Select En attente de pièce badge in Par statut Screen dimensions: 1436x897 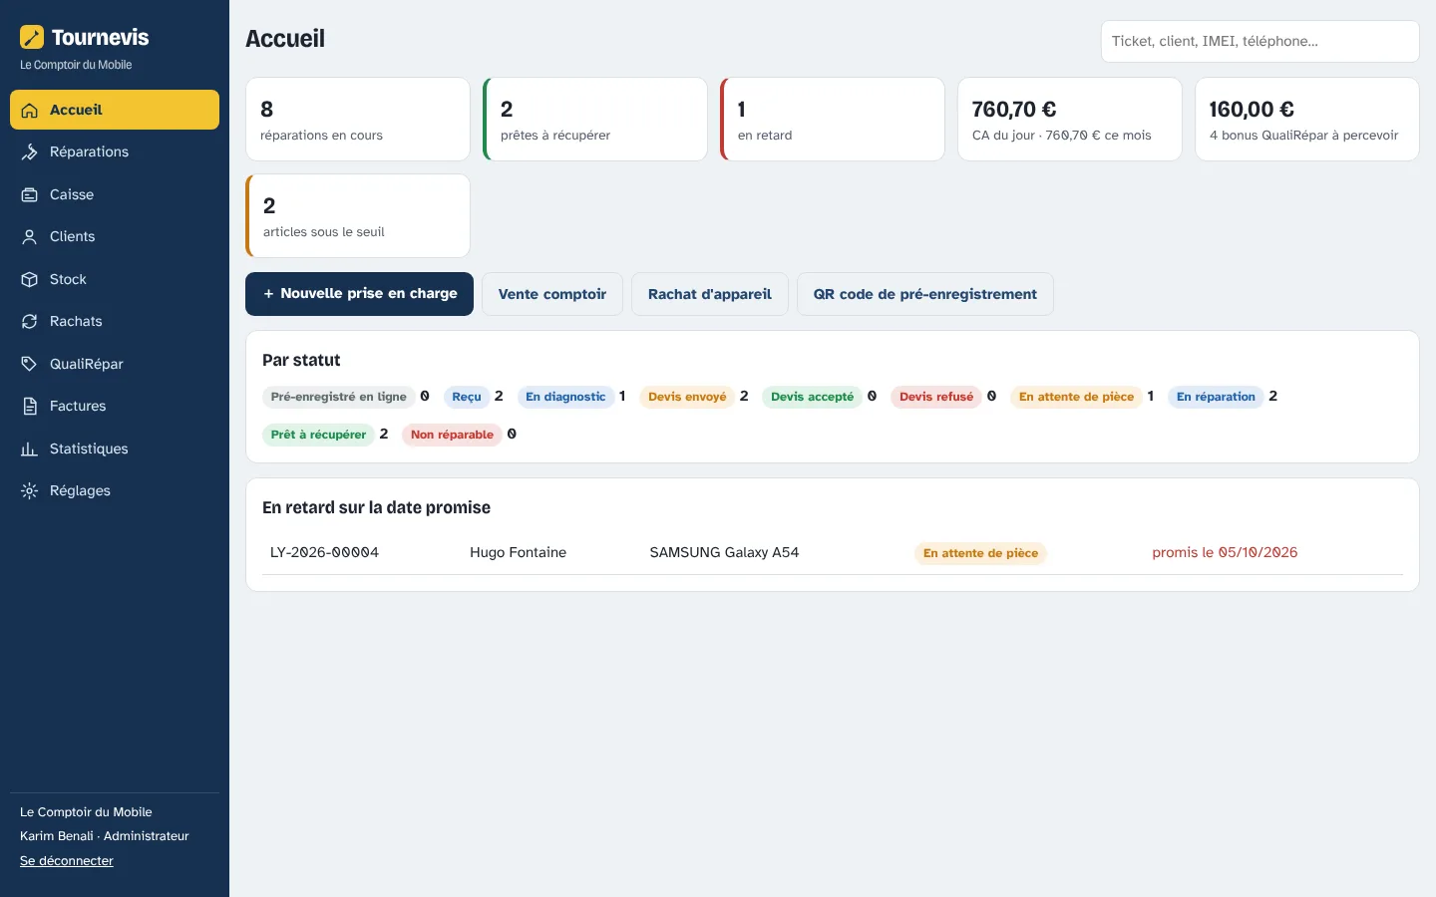coord(1076,397)
